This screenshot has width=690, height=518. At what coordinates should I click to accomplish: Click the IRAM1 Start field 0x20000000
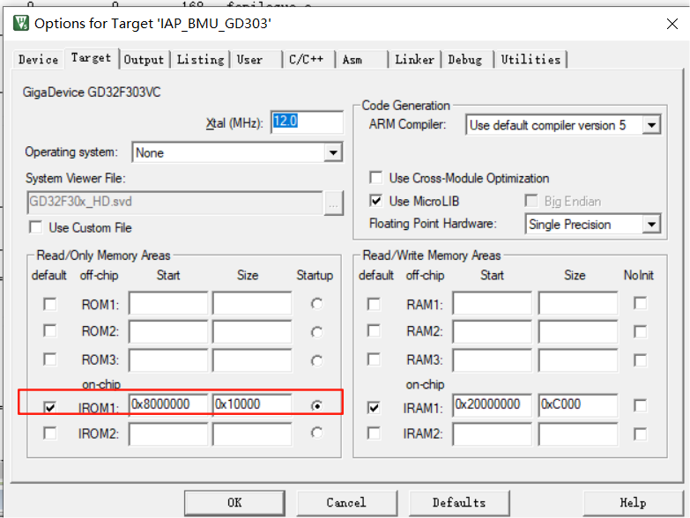coord(492,404)
